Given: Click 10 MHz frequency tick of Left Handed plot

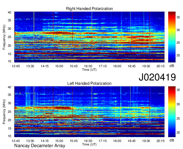Looking at the screenshot, I should click(9, 136).
